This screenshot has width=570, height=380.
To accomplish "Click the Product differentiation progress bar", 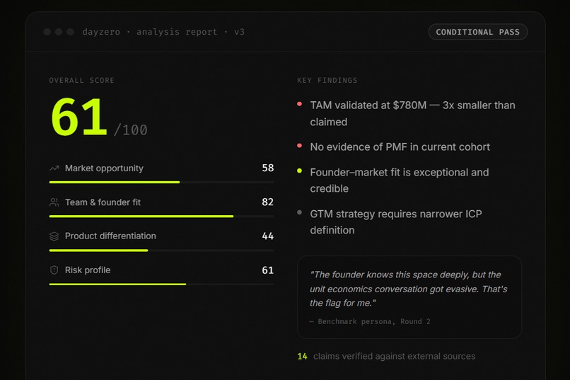I will click(161, 251).
